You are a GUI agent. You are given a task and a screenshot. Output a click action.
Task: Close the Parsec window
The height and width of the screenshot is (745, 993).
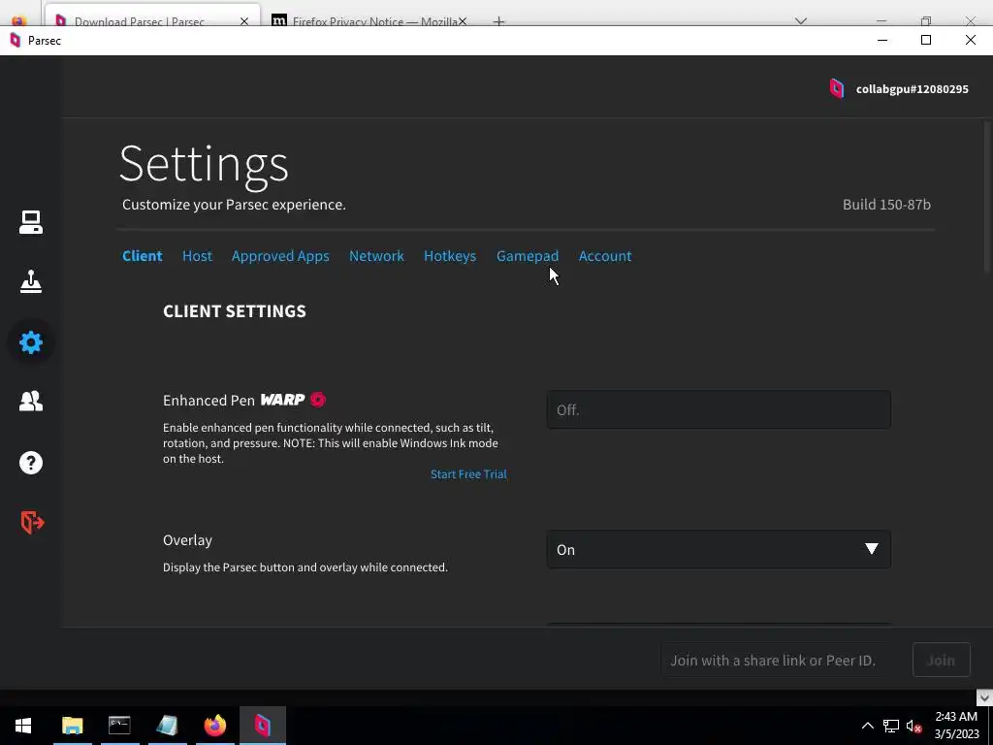tap(970, 40)
